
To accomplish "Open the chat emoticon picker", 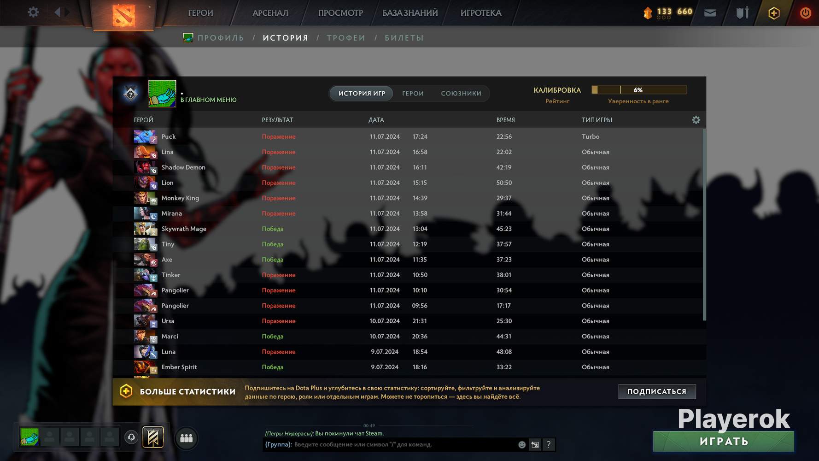I will (522, 444).
